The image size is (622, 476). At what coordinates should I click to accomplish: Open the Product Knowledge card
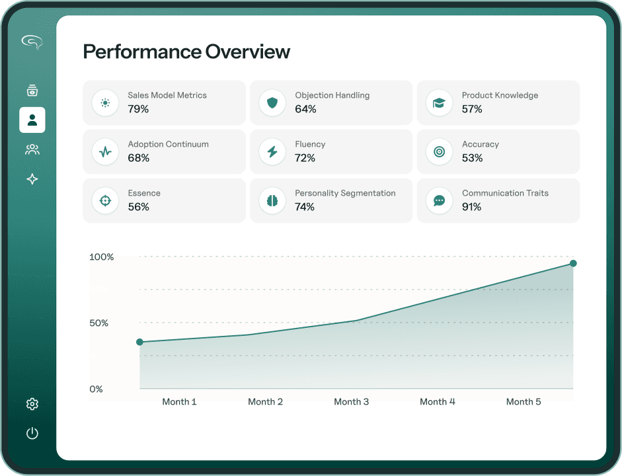coord(498,102)
